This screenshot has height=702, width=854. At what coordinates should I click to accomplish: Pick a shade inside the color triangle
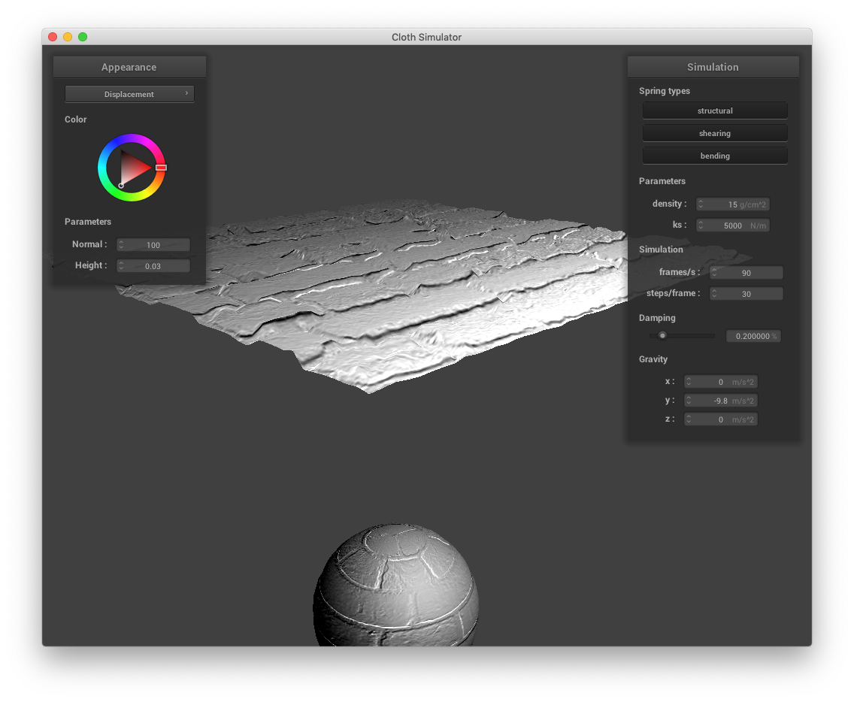[x=132, y=167]
